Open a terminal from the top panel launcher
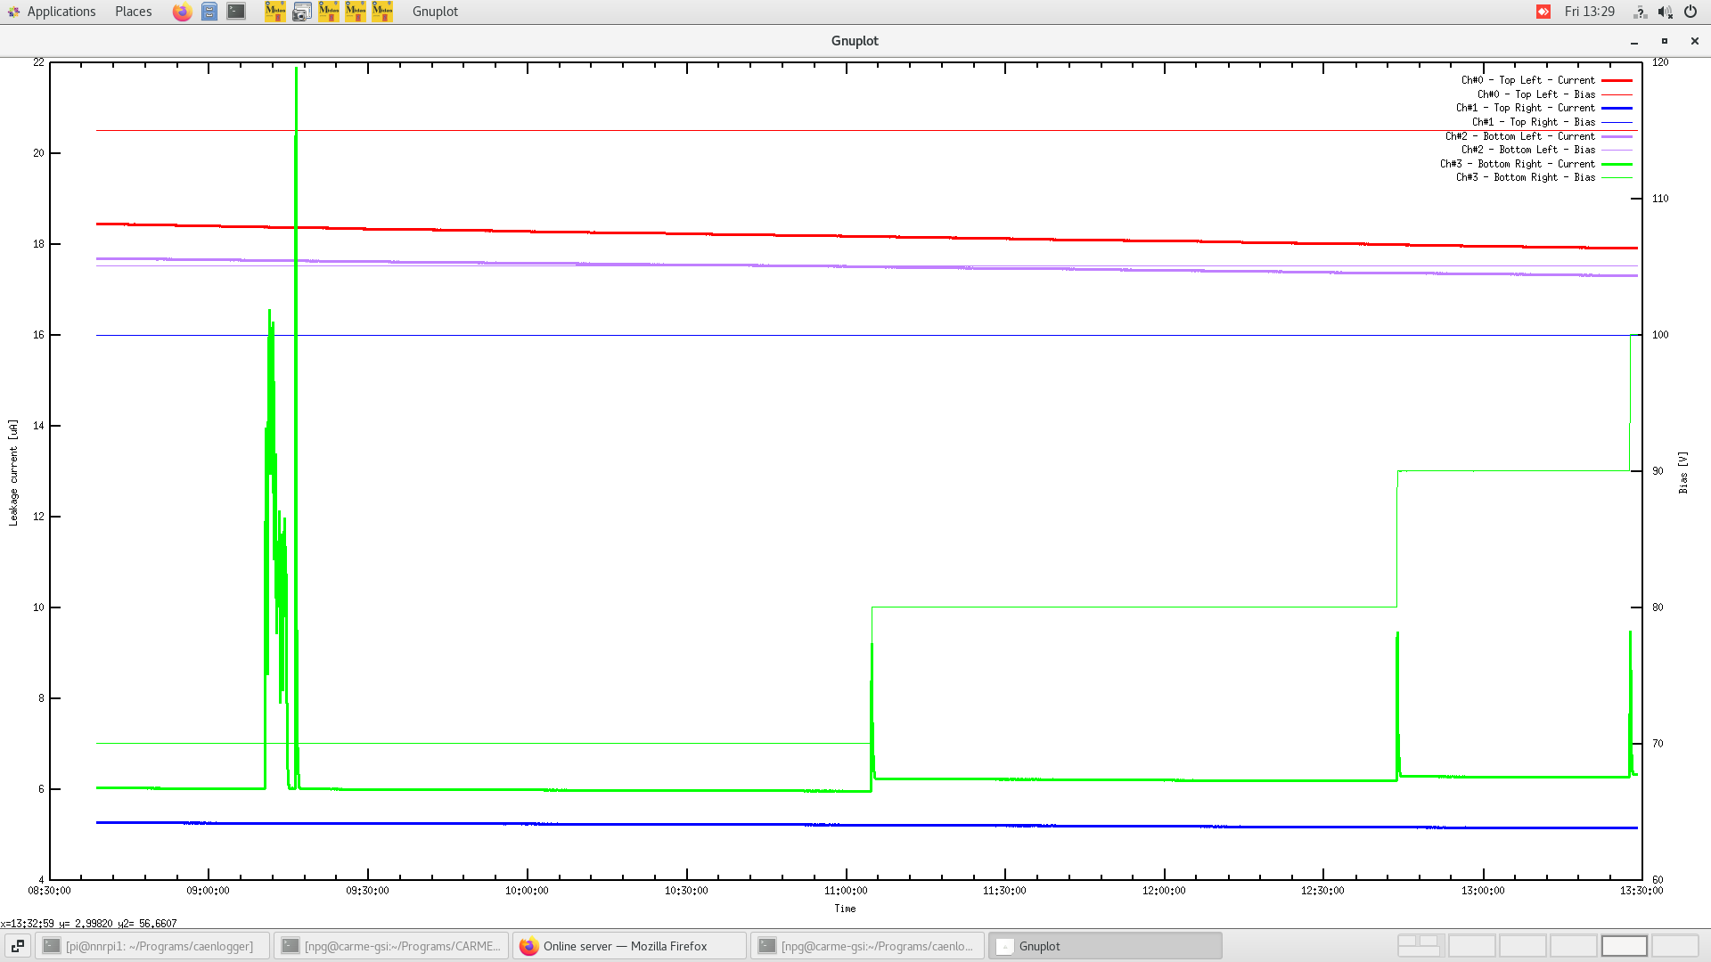 click(235, 12)
